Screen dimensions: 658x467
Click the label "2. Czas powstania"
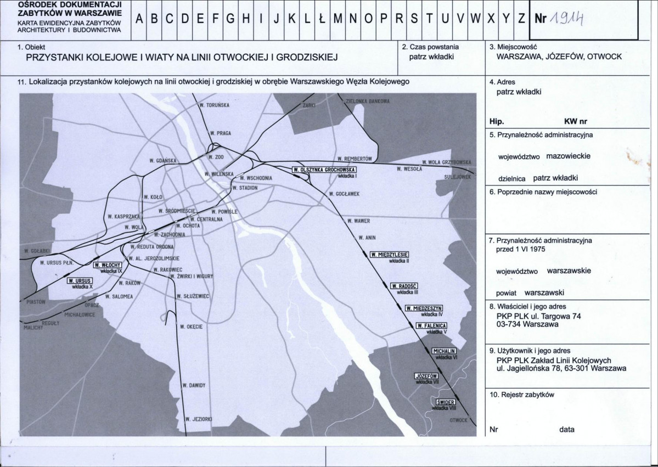430,47
